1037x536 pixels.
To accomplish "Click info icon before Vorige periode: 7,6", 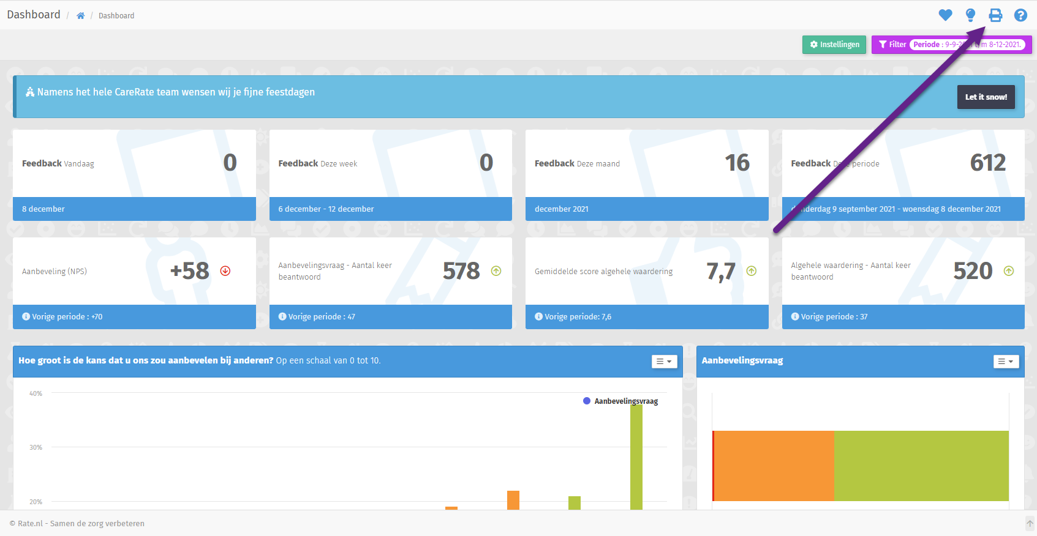I will [538, 316].
